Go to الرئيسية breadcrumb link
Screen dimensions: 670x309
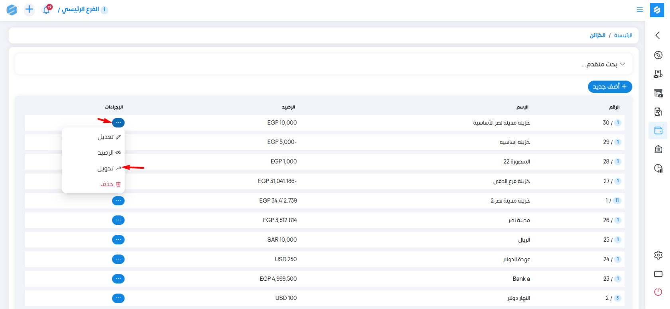pyautogui.click(x=623, y=35)
